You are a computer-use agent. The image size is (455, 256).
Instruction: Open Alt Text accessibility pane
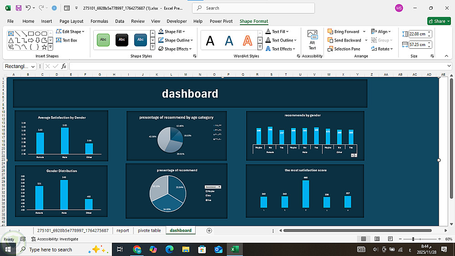tap(312, 40)
